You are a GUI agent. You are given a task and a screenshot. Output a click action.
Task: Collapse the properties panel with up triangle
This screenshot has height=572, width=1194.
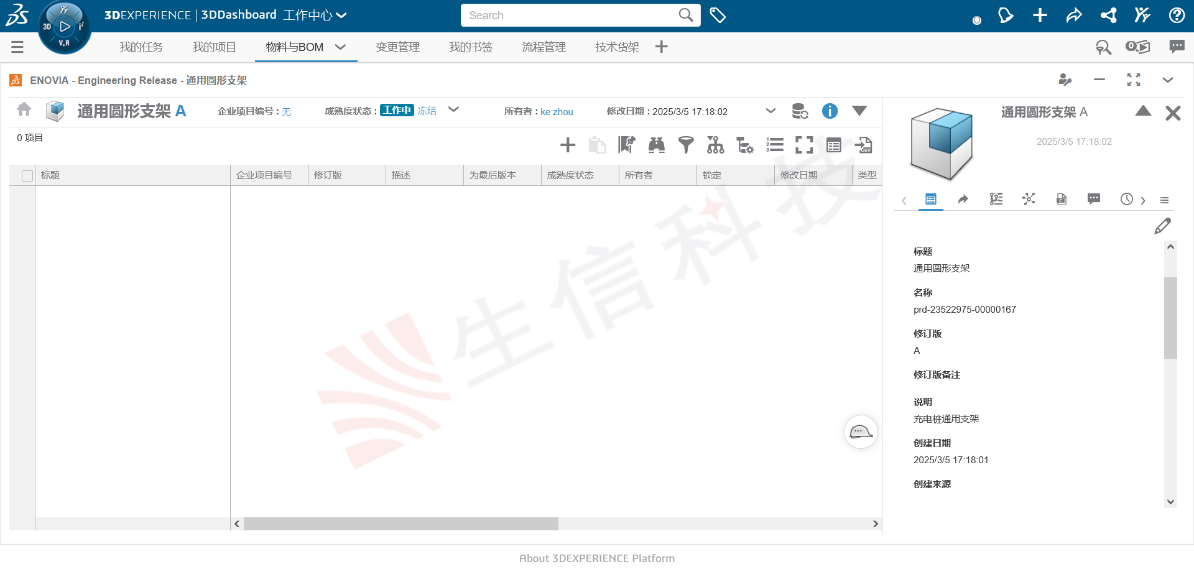tap(1143, 111)
